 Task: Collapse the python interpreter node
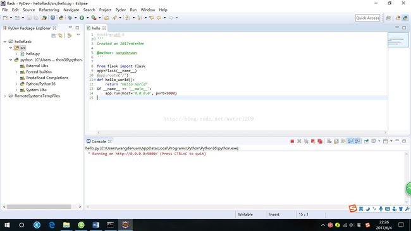point(11,60)
